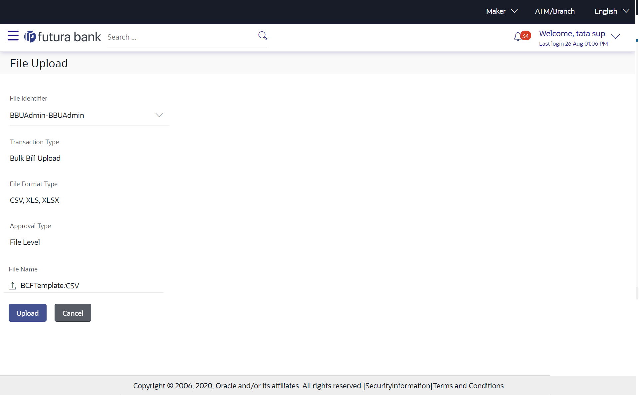Open the SecurityInformation footer link
This screenshot has width=639, height=395.
point(398,386)
